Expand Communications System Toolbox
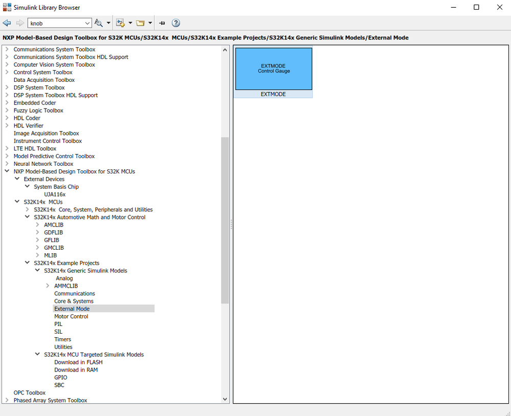The height and width of the screenshot is (416, 511). (x=7, y=49)
